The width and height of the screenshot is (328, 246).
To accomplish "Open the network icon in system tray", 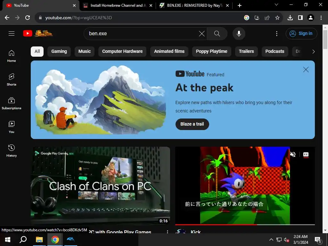I will (279, 240).
